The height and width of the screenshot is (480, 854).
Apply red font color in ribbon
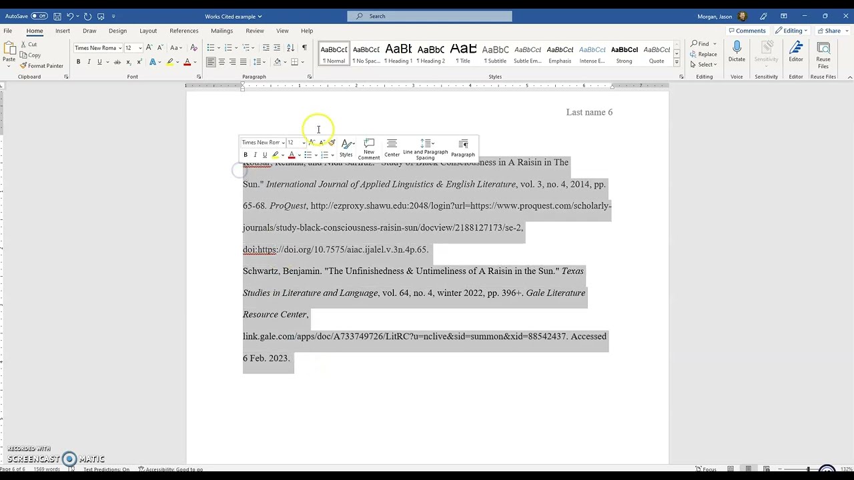point(187,62)
